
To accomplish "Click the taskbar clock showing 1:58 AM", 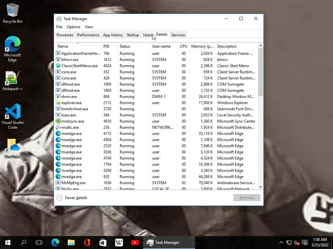I will (320, 243).
